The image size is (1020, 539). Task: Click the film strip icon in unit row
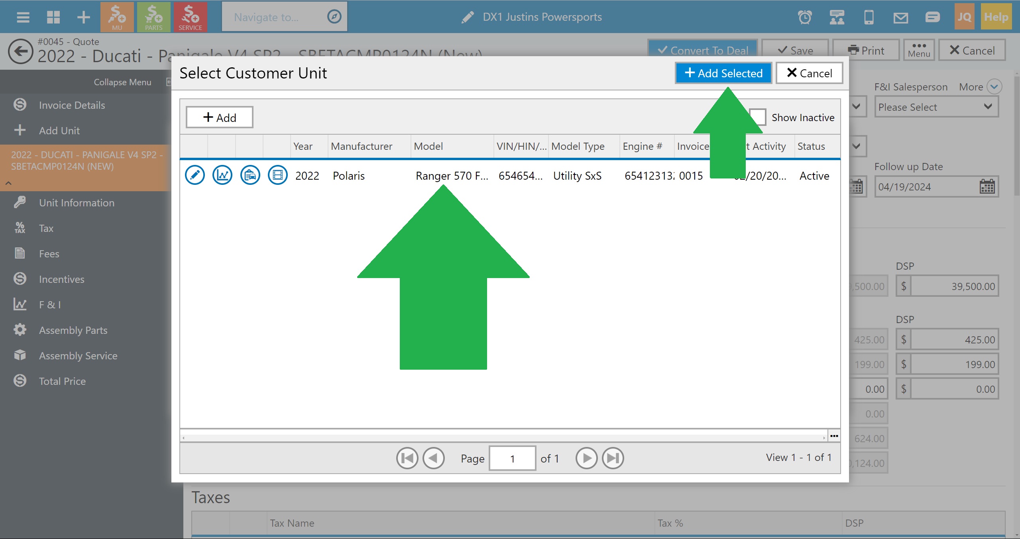pyautogui.click(x=277, y=175)
